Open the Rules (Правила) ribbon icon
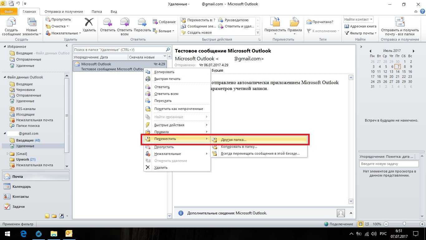Screen dimensions: 426x240 click(x=294, y=22)
